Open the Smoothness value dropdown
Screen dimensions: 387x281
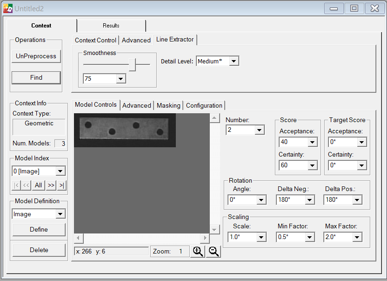point(120,79)
